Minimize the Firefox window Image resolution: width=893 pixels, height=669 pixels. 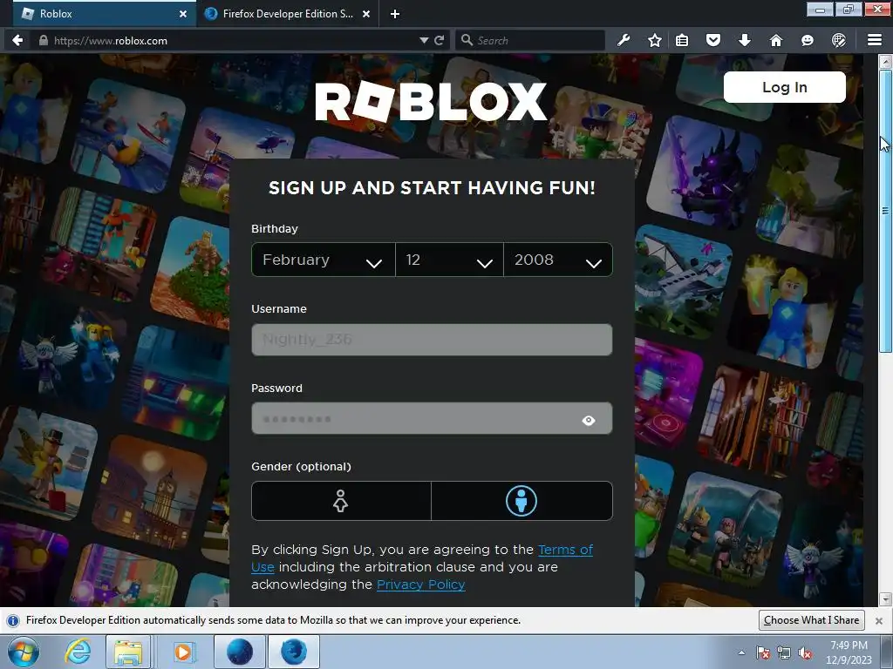[820, 9]
